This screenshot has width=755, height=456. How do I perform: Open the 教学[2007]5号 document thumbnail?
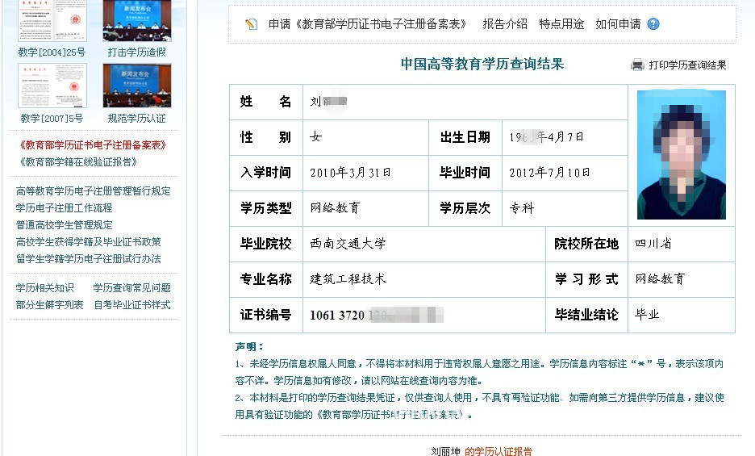pos(52,86)
